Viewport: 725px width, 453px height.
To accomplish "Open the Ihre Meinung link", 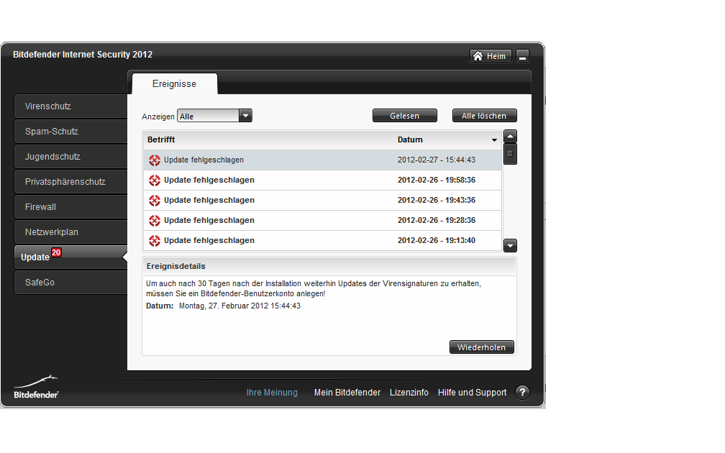I will coord(272,393).
